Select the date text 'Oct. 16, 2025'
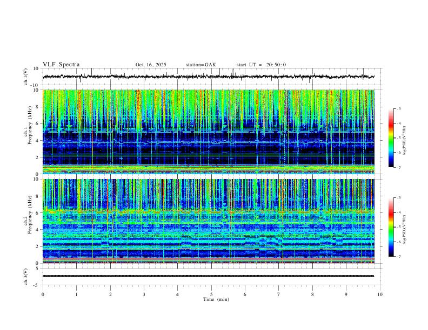 click(x=151, y=65)
